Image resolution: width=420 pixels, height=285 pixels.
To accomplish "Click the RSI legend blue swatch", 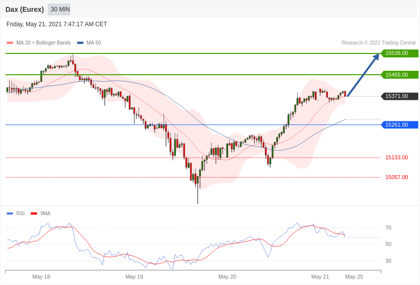I will coord(10,213).
